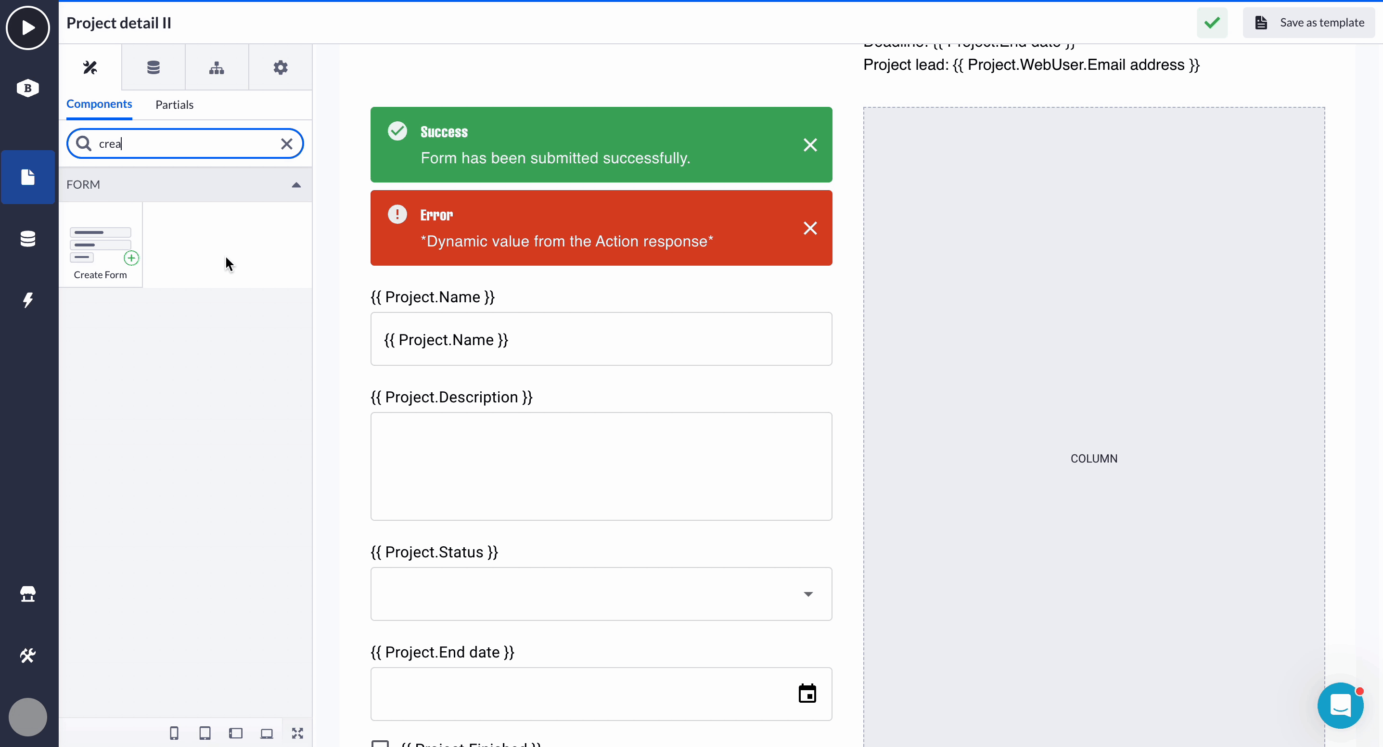Open the Project.Status dropdown

(x=602, y=594)
